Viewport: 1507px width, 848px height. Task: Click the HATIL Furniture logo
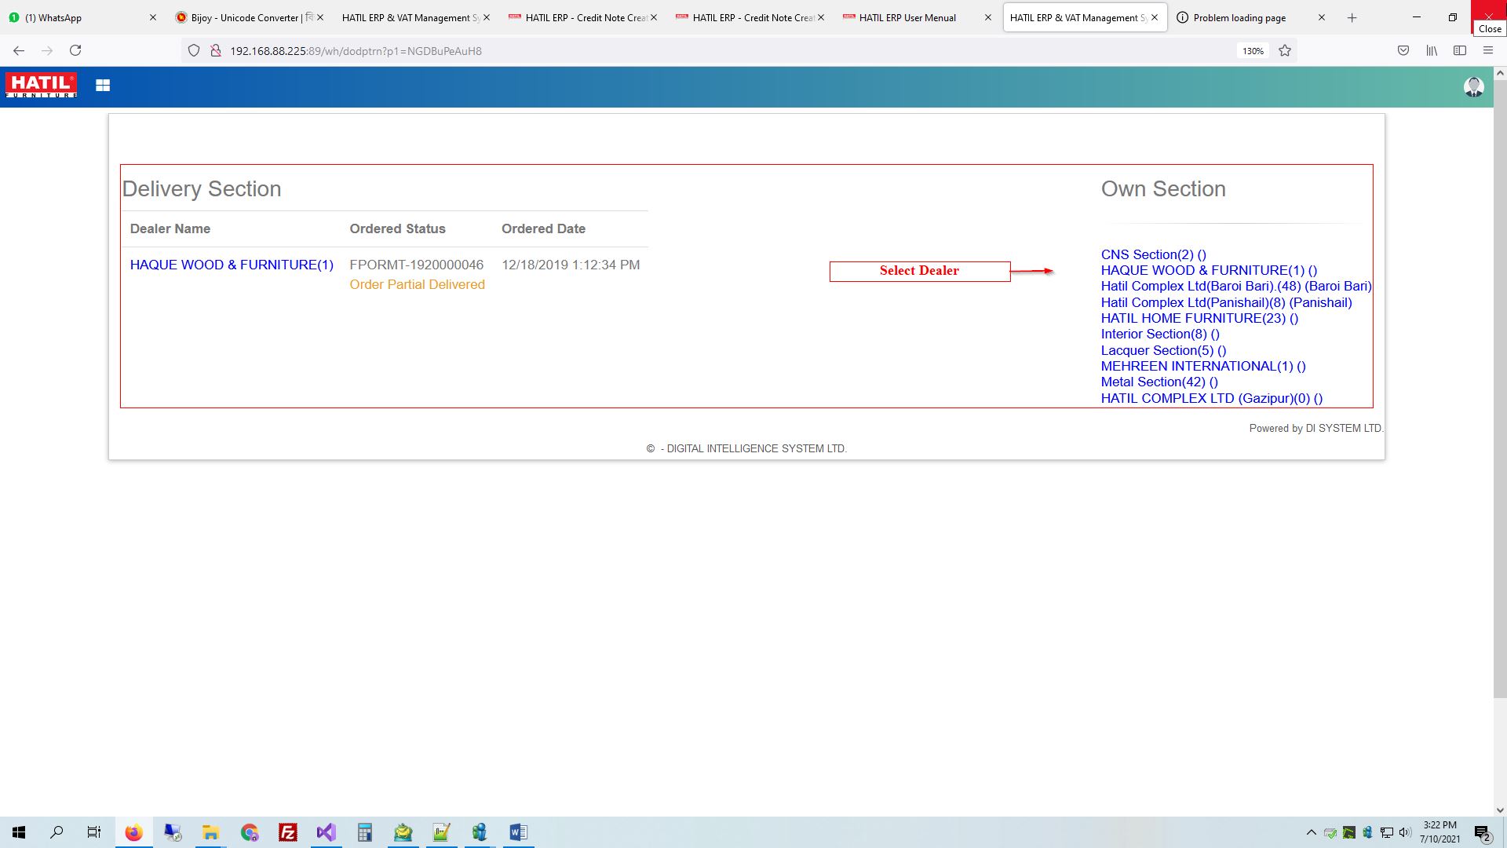point(41,85)
